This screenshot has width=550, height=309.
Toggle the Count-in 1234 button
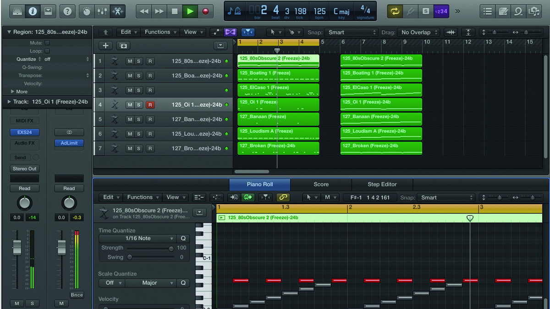[441, 11]
